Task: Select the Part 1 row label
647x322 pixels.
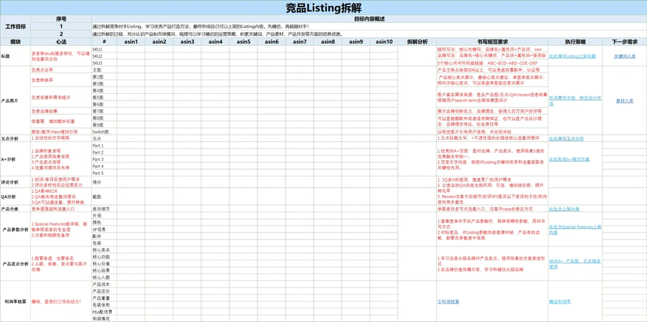Action: (x=104, y=146)
